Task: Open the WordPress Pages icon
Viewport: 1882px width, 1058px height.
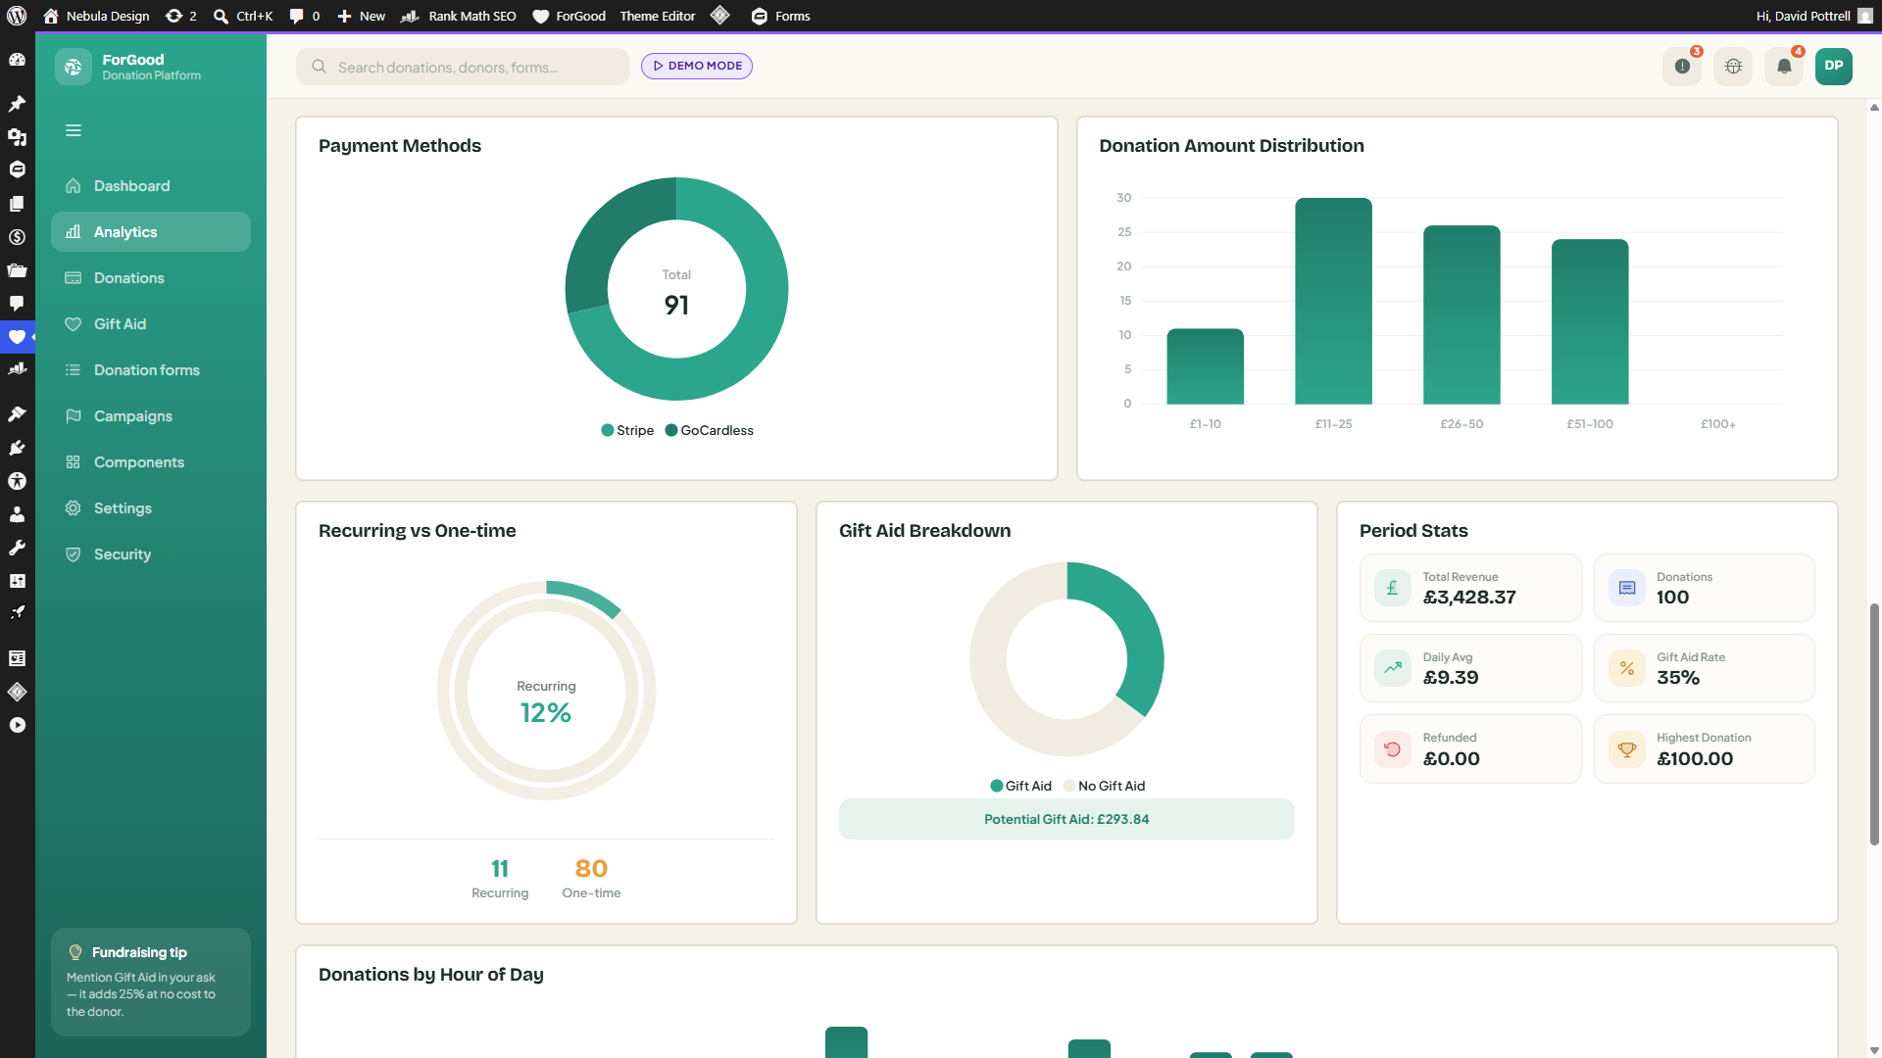Action: tap(17, 204)
